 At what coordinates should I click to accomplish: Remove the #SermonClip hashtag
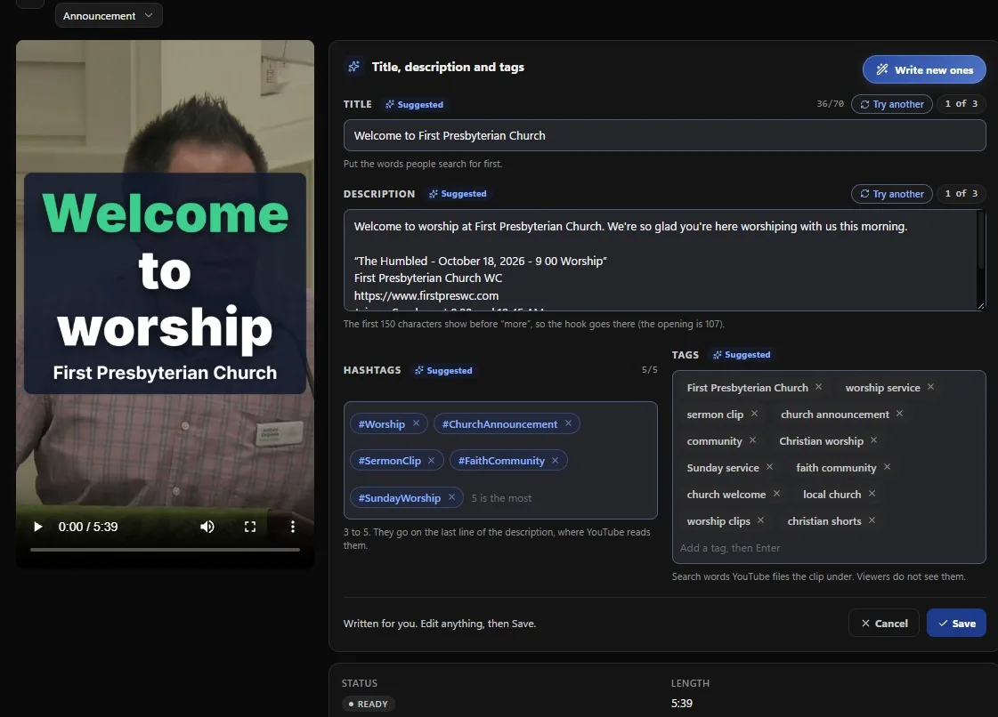(431, 460)
